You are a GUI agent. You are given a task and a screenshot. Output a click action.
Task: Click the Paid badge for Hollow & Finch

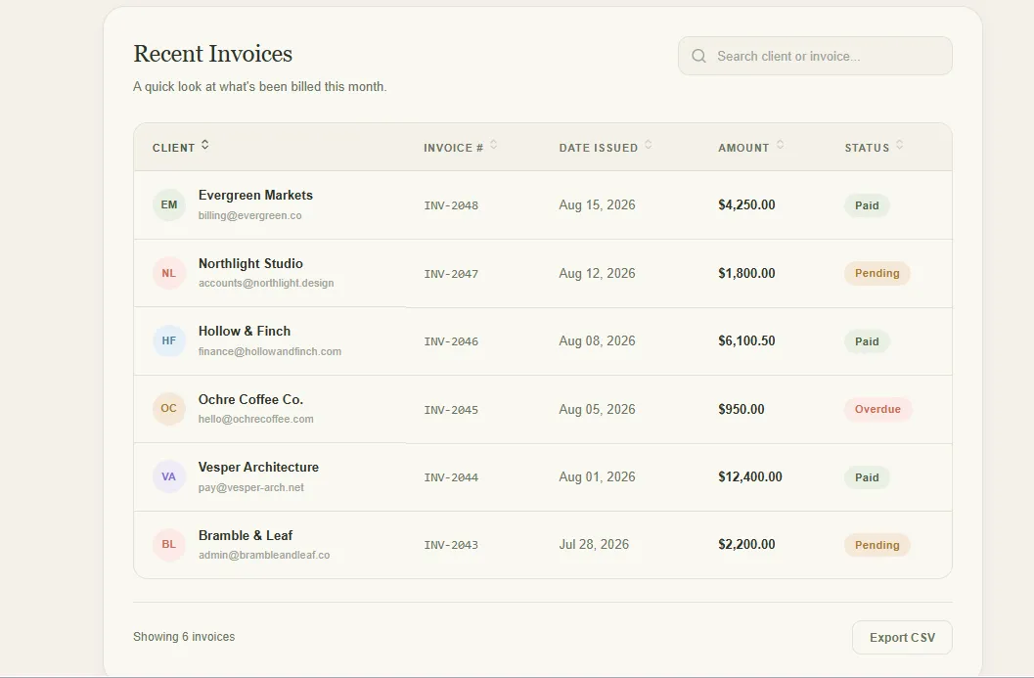coord(867,341)
